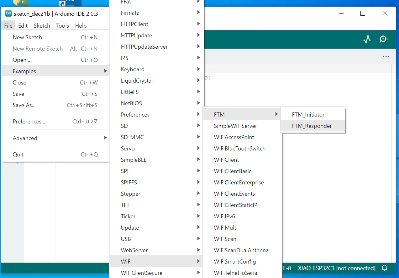Expand the Stepper examples submenu
The image size is (399, 278).
[x=157, y=194]
